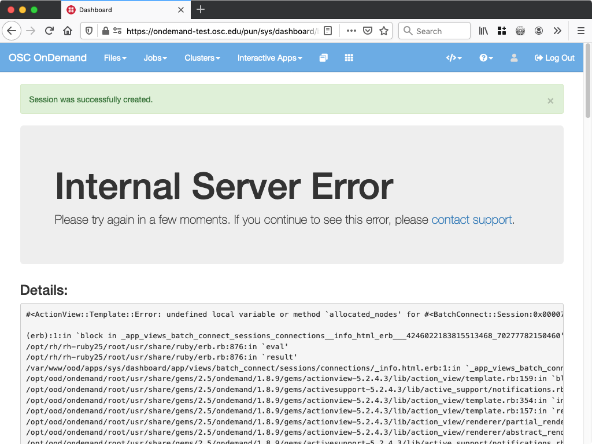This screenshot has height=444, width=592.
Task: Expand the Files dropdown menu
Action: tap(115, 58)
